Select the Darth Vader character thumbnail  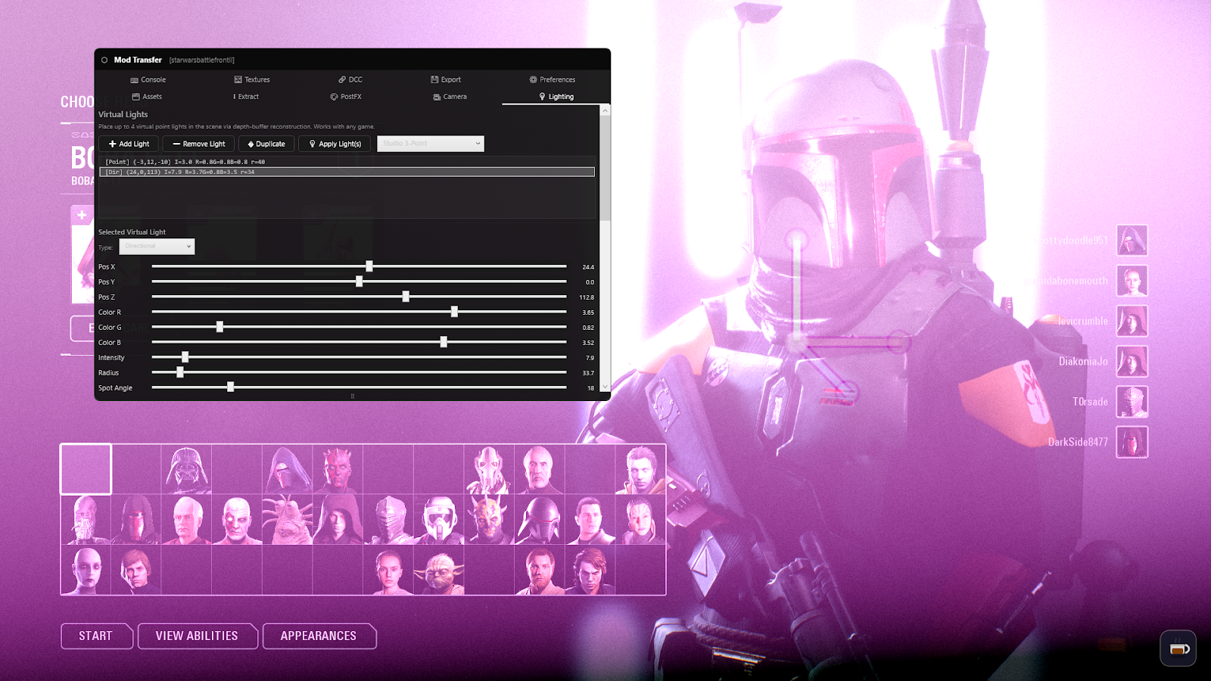tap(187, 469)
